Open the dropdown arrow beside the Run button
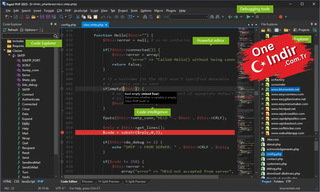 (x=253, y=17)
